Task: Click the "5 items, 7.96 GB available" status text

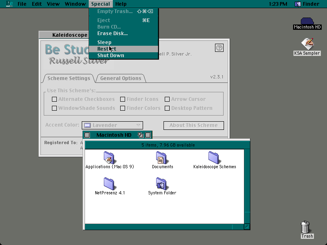Action: 168,145
